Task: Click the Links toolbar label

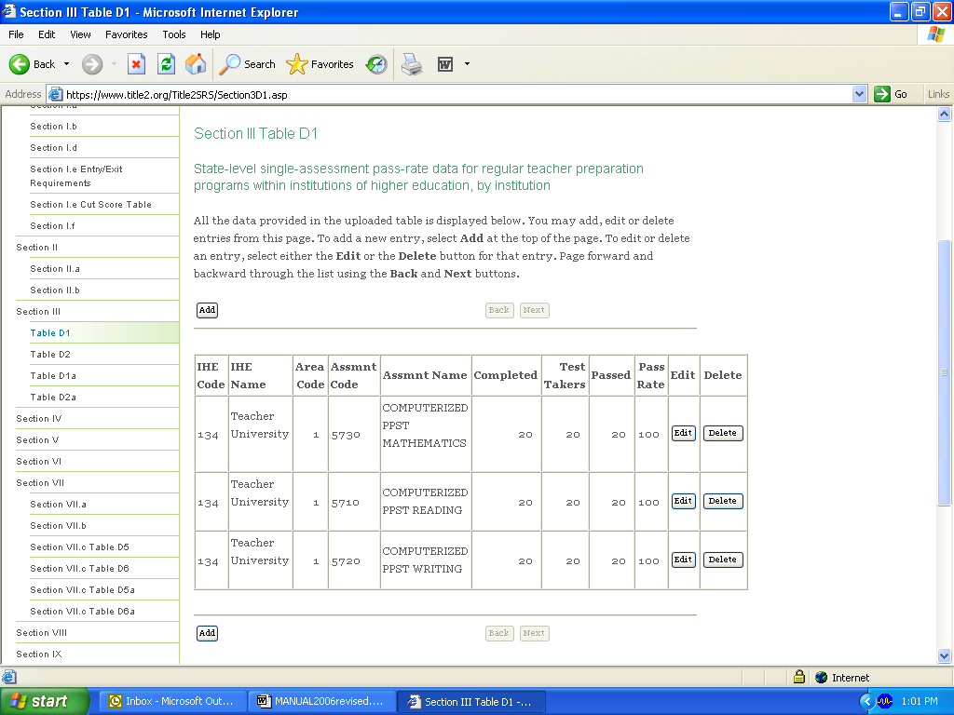Action: click(x=938, y=94)
